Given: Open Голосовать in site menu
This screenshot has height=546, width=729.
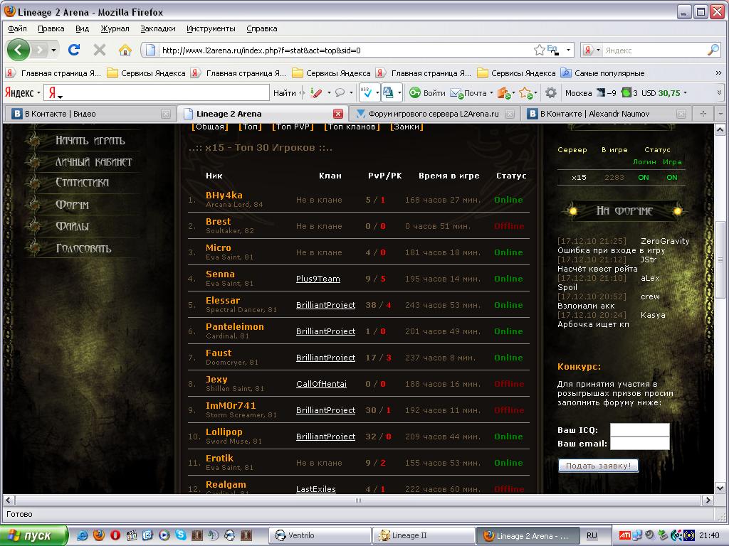Looking at the screenshot, I should (83, 248).
